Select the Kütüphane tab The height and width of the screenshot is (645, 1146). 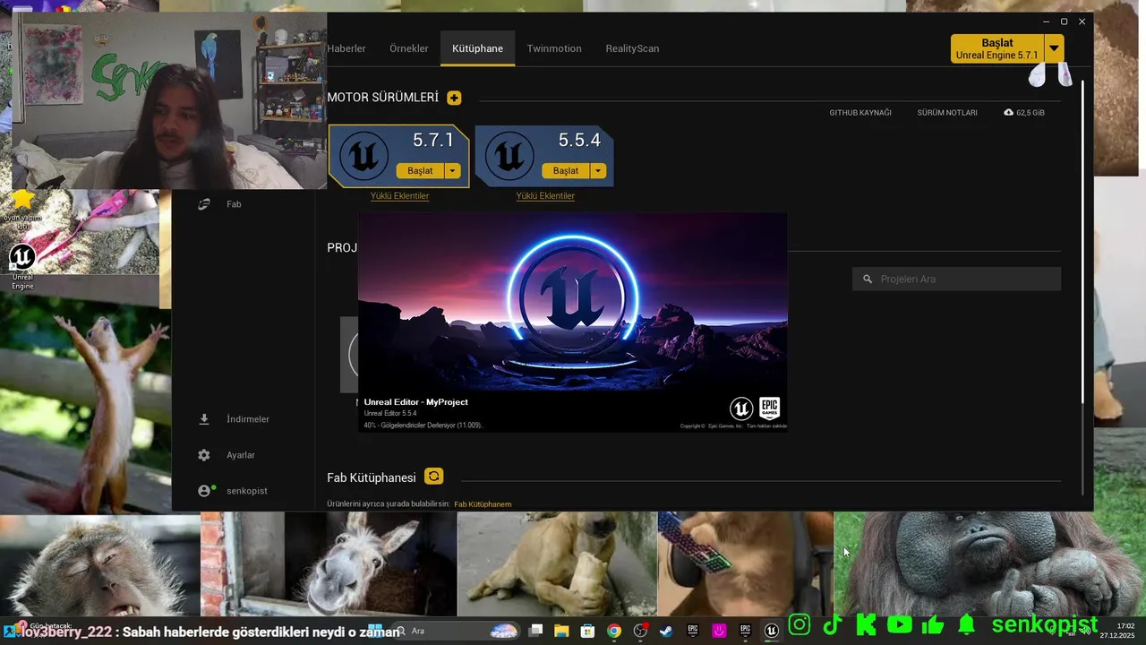477,48
